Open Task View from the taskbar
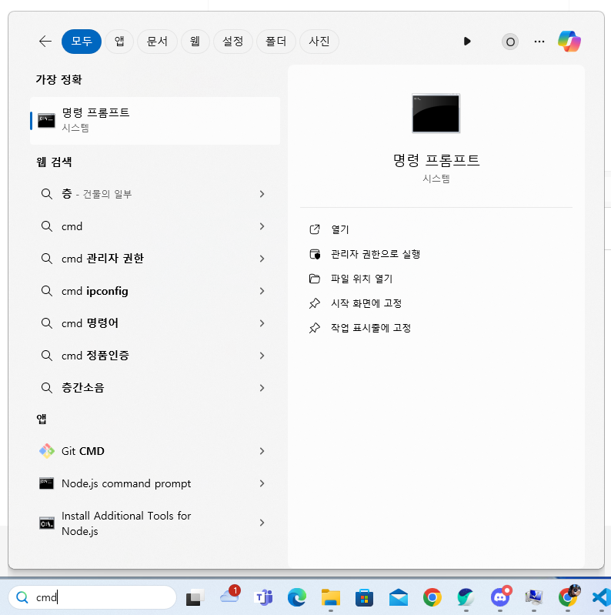 [195, 598]
